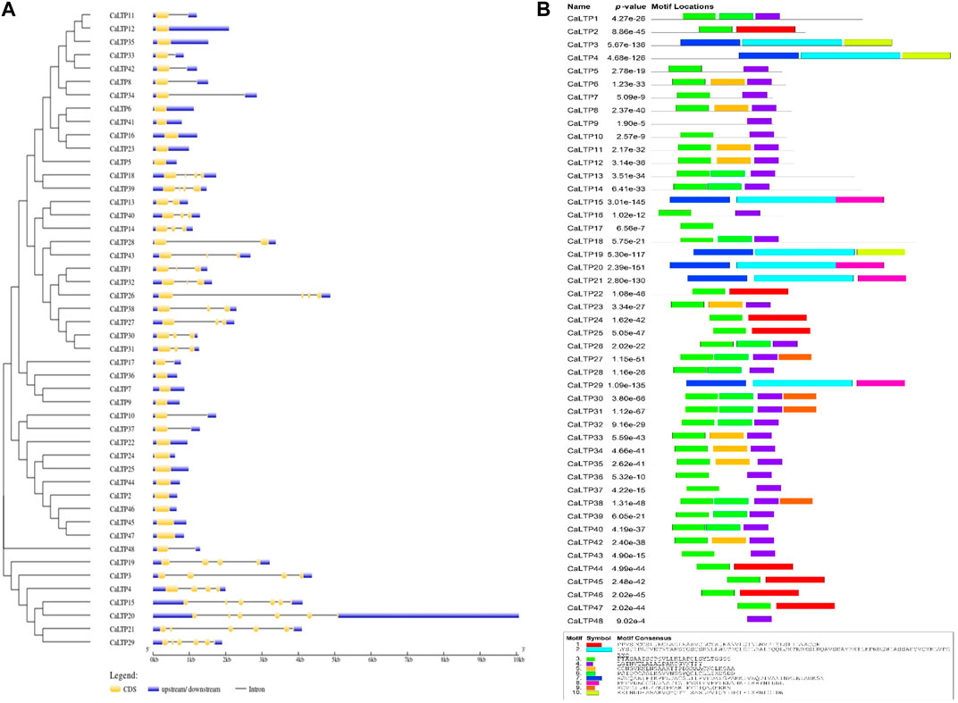958x703 pixels.
Task: Click CaLTP11 in the panel A tree
Action: (x=122, y=15)
